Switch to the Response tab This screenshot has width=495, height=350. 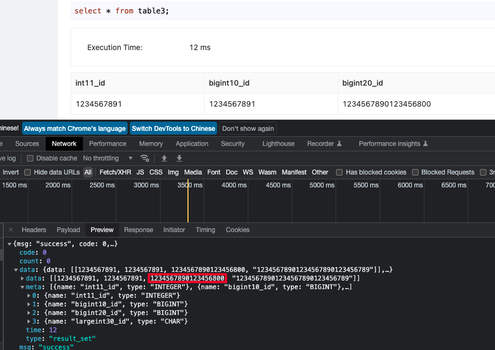138,230
